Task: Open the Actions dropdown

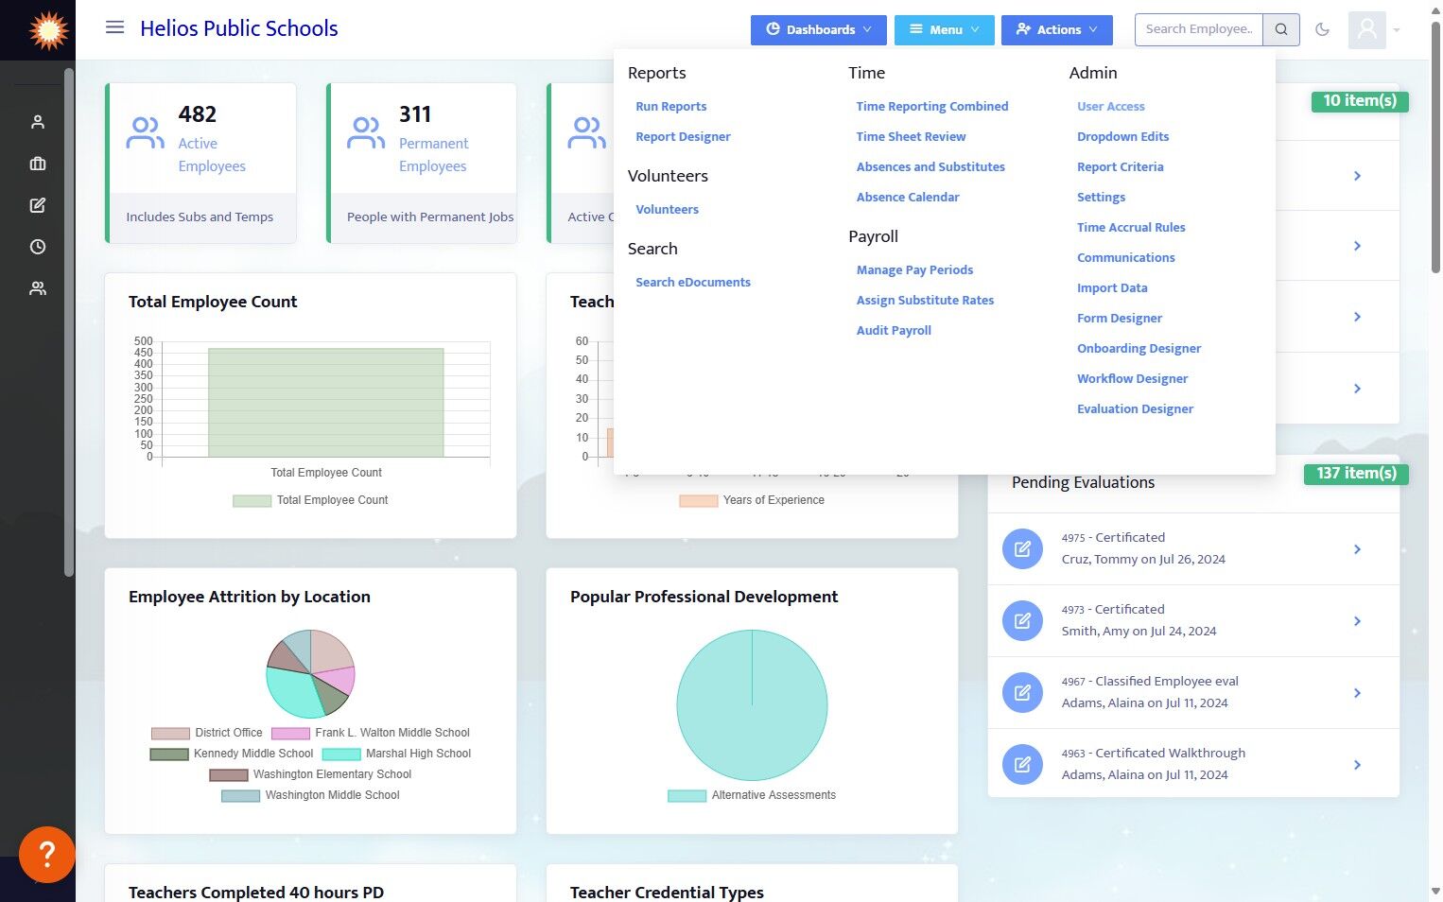Action: pyautogui.click(x=1057, y=29)
